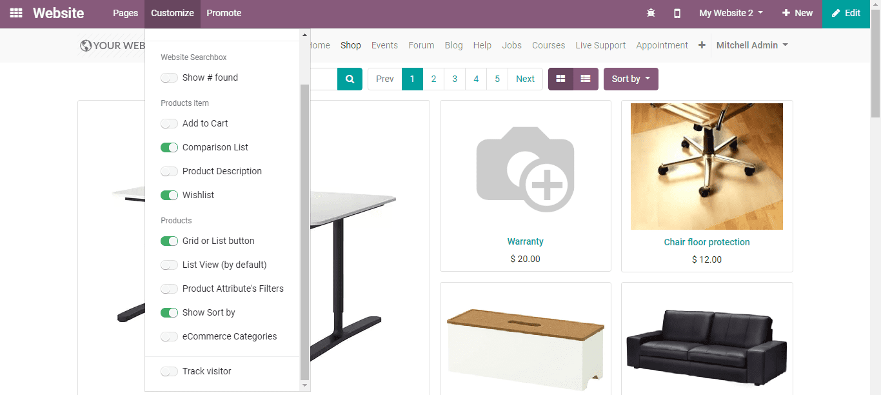Open Appointment in site menu
The image size is (881, 395).
tap(662, 45)
